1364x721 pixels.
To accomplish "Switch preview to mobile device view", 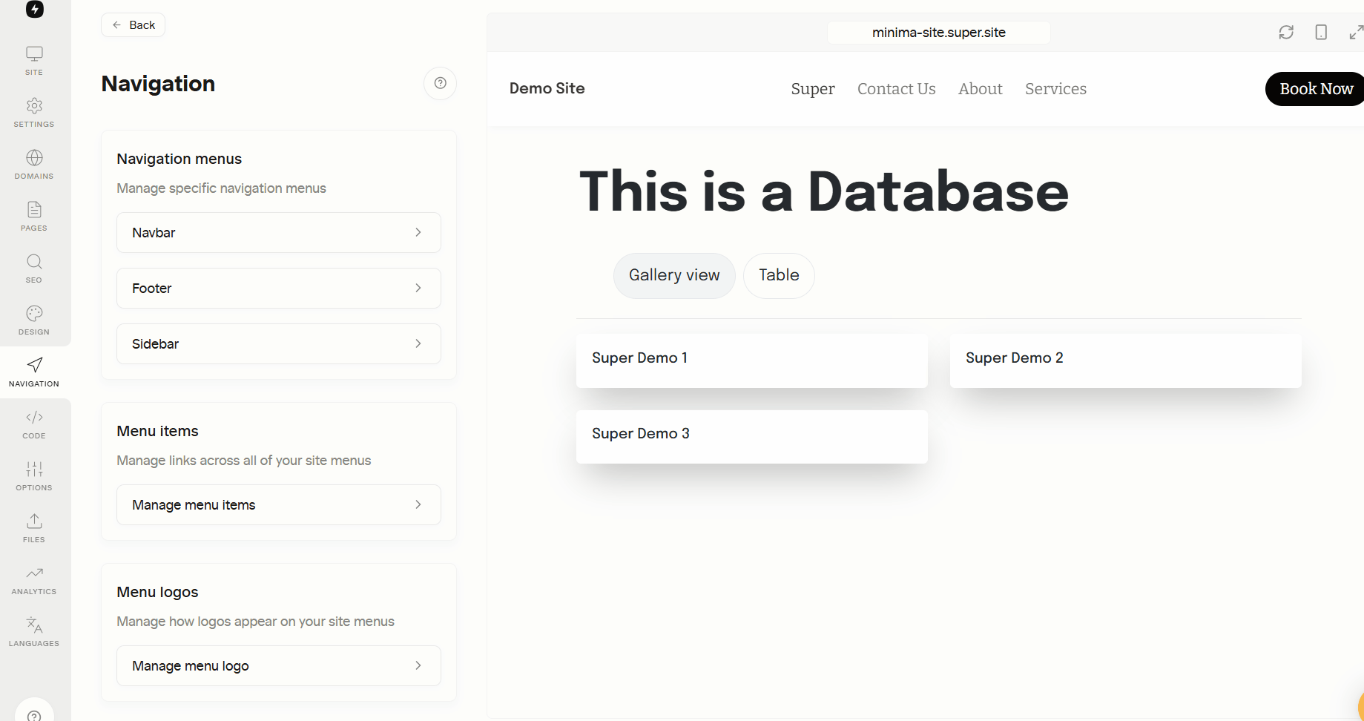I will pos(1321,32).
